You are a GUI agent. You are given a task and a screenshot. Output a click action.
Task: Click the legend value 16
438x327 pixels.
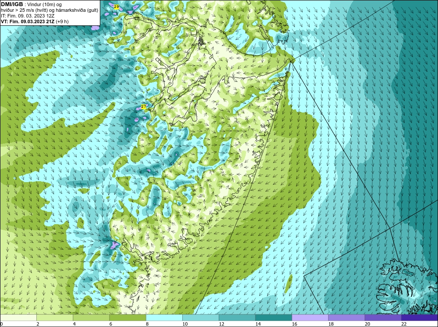point(294,324)
